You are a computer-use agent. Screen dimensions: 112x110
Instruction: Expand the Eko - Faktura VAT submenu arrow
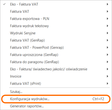(x=108, y=4)
